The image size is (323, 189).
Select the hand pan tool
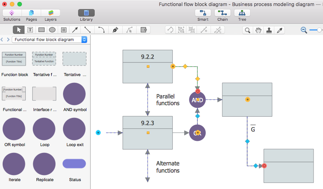point(258,30)
